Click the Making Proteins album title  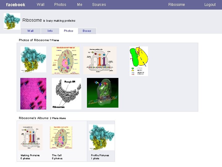(30, 155)
